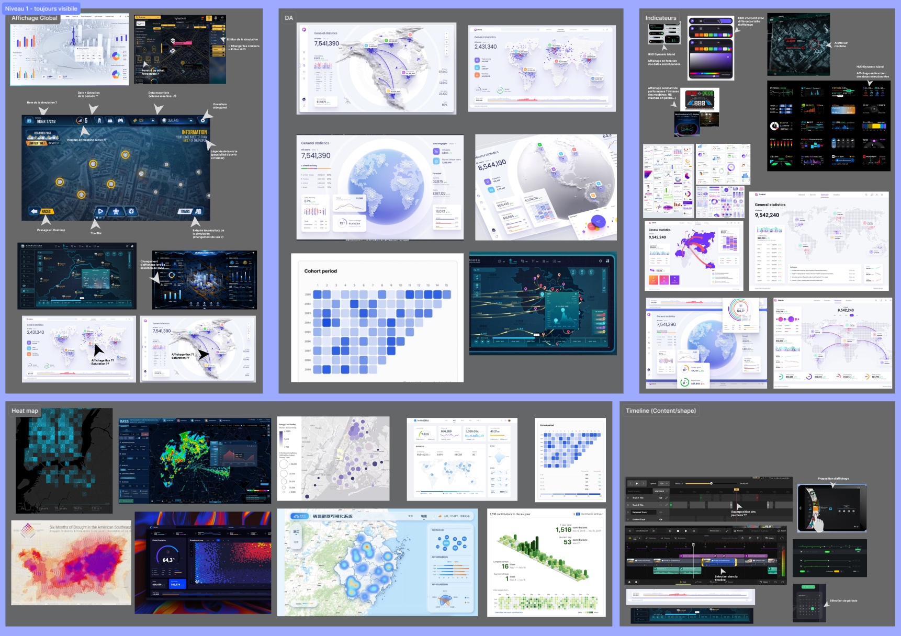Click the orange playback progress slider handle

711,483
